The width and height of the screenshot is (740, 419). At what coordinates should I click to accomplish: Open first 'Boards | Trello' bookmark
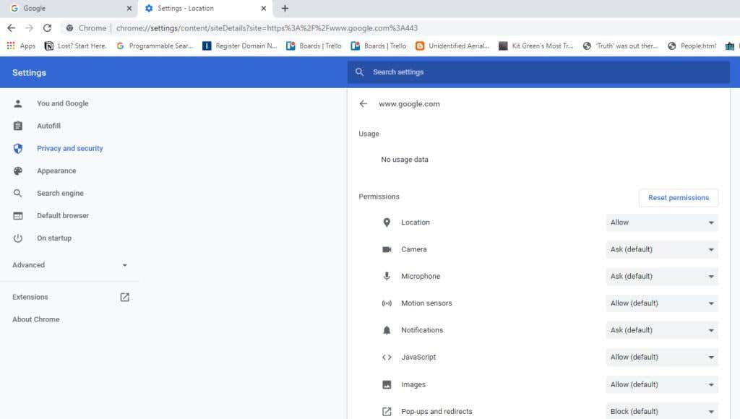314,46
